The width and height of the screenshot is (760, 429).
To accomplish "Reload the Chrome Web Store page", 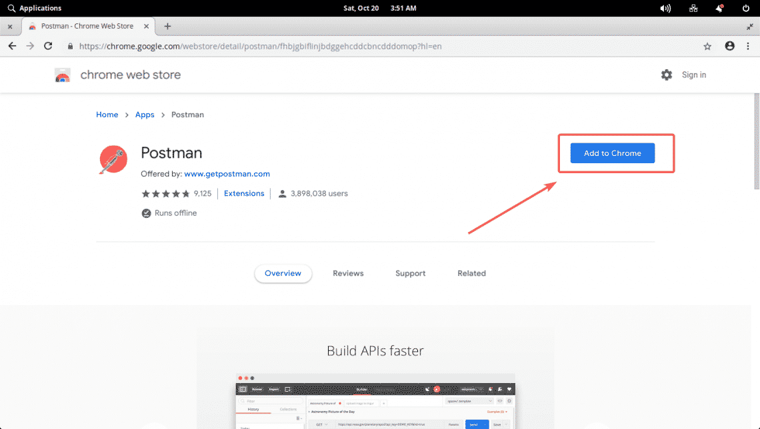I will pyautogui.click(x=48, y=46).
